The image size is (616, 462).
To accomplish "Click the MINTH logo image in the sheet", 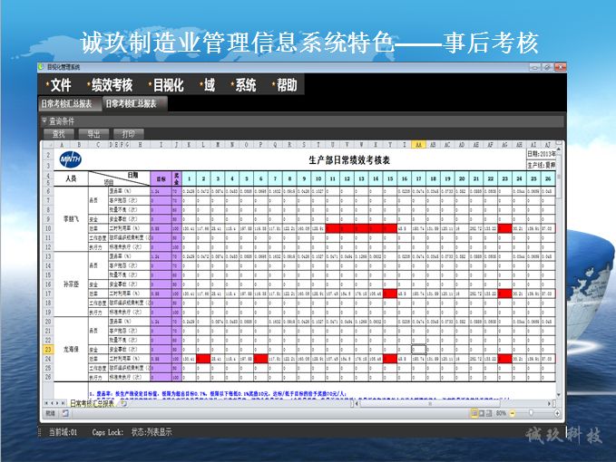I will click(71, 159).
